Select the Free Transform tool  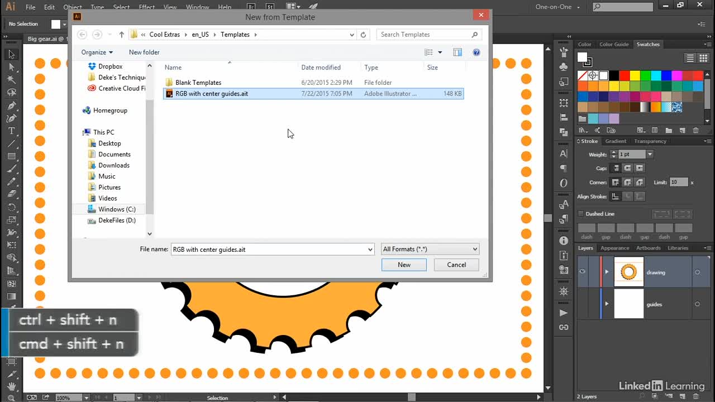11,245
